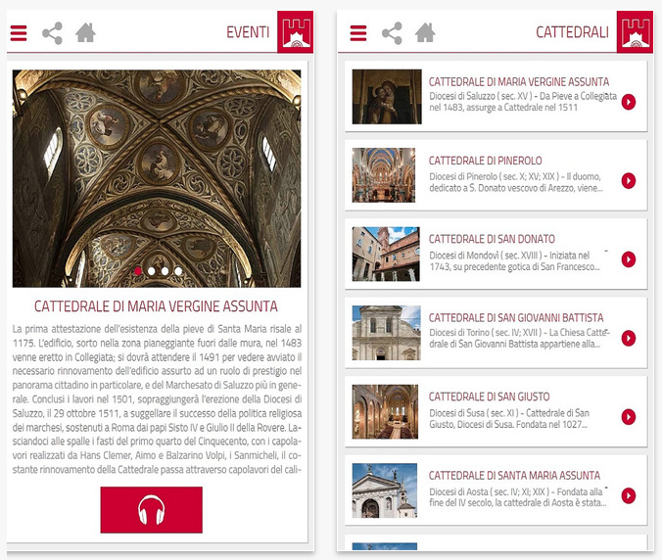This screenshot has width=662, height=560.
Task: Tap share icon on Cattedrali screen
Action: 393,33
